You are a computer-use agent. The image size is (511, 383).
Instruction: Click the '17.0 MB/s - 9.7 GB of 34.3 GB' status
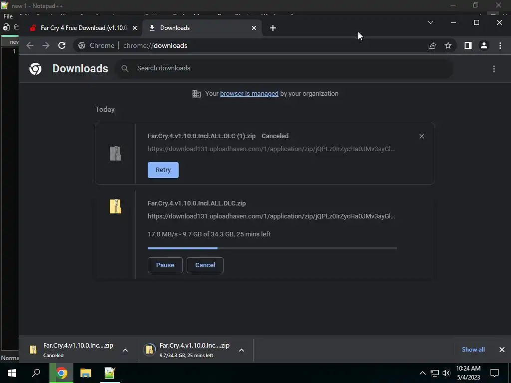(209, 234)
